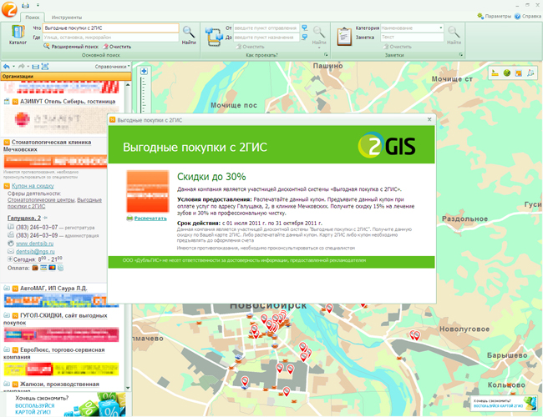Image resolution: width=543 pixels, height=417 pixels.
Task: Click the map zoom-in plus button
Action: pos(145,72)
